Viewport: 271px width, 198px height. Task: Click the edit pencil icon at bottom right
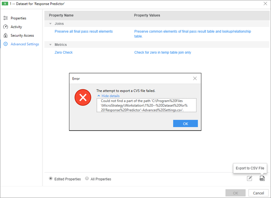click(249, 178)
